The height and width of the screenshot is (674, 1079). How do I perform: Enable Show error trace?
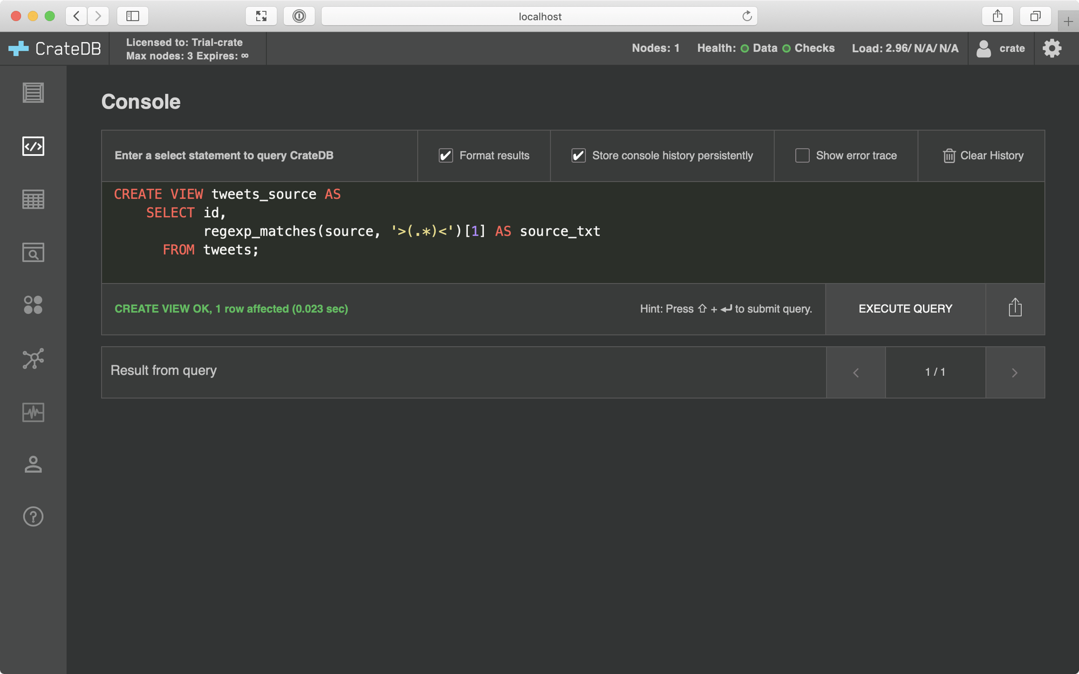802,155
